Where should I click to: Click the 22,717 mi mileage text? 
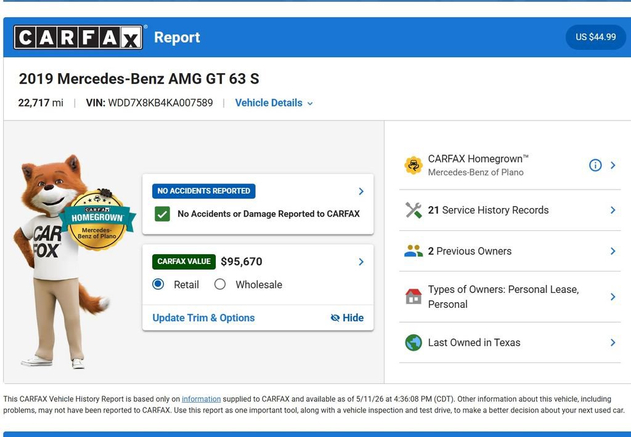pyautogui.click(x=41, y=103)
